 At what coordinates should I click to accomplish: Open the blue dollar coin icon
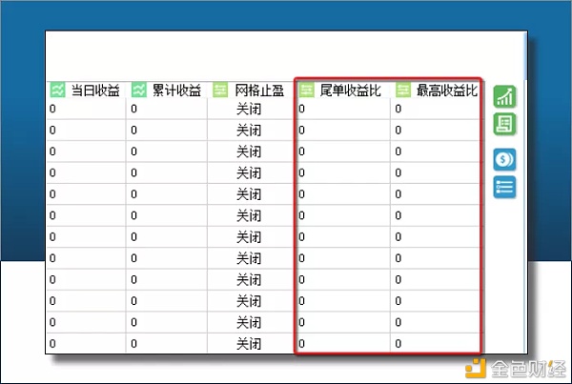click(x=505, y=159)
